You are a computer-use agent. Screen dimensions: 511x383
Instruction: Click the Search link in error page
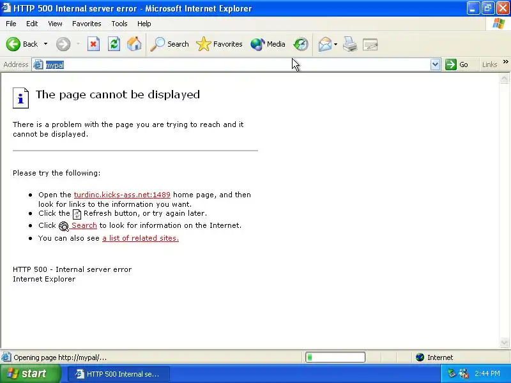click(x=84, y=225)
